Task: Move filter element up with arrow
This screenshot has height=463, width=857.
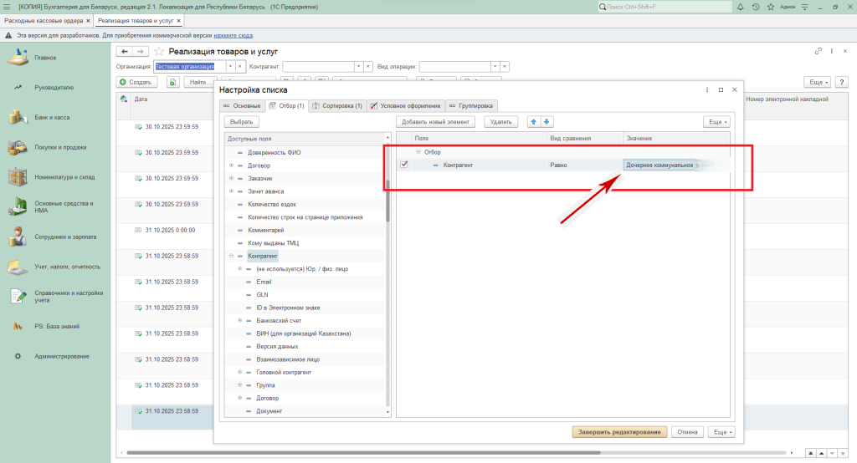Action: click(534, 122)
